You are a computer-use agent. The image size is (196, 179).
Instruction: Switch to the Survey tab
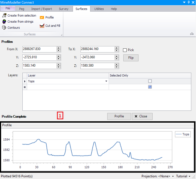point(64,9)
